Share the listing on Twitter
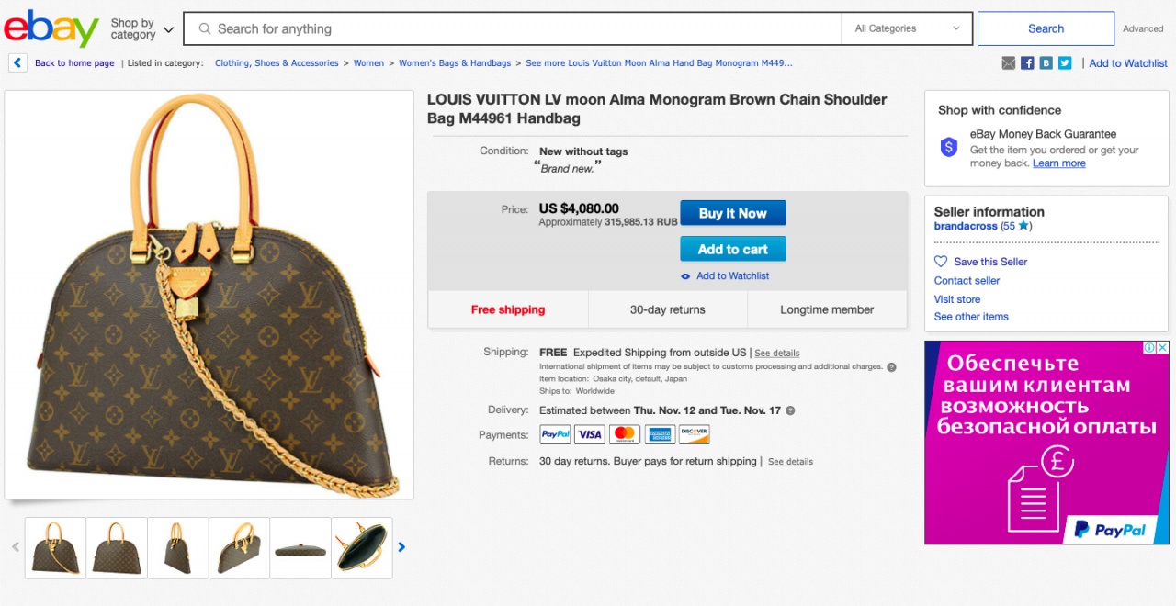 (1065, 63)
